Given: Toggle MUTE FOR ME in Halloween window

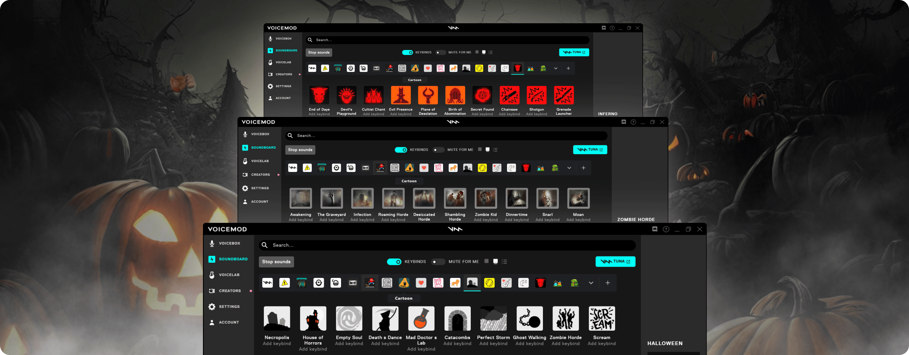Looking at the screenshot, I should click(x=438, y=262).
